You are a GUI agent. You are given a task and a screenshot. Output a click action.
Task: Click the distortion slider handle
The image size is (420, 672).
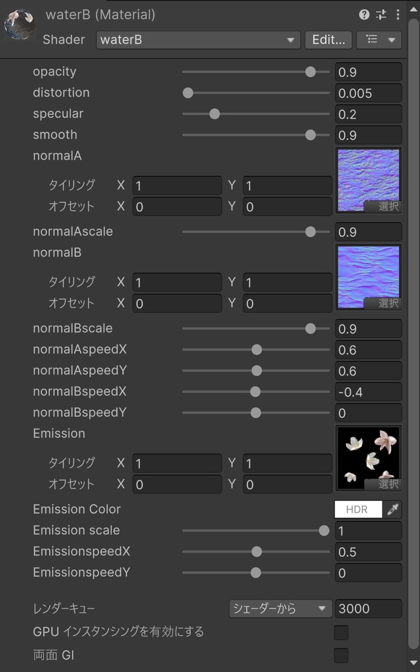click(188, 93)
